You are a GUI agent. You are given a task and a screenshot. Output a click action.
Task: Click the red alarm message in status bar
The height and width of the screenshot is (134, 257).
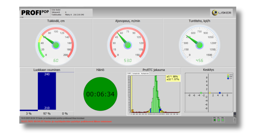pos(66,121)
